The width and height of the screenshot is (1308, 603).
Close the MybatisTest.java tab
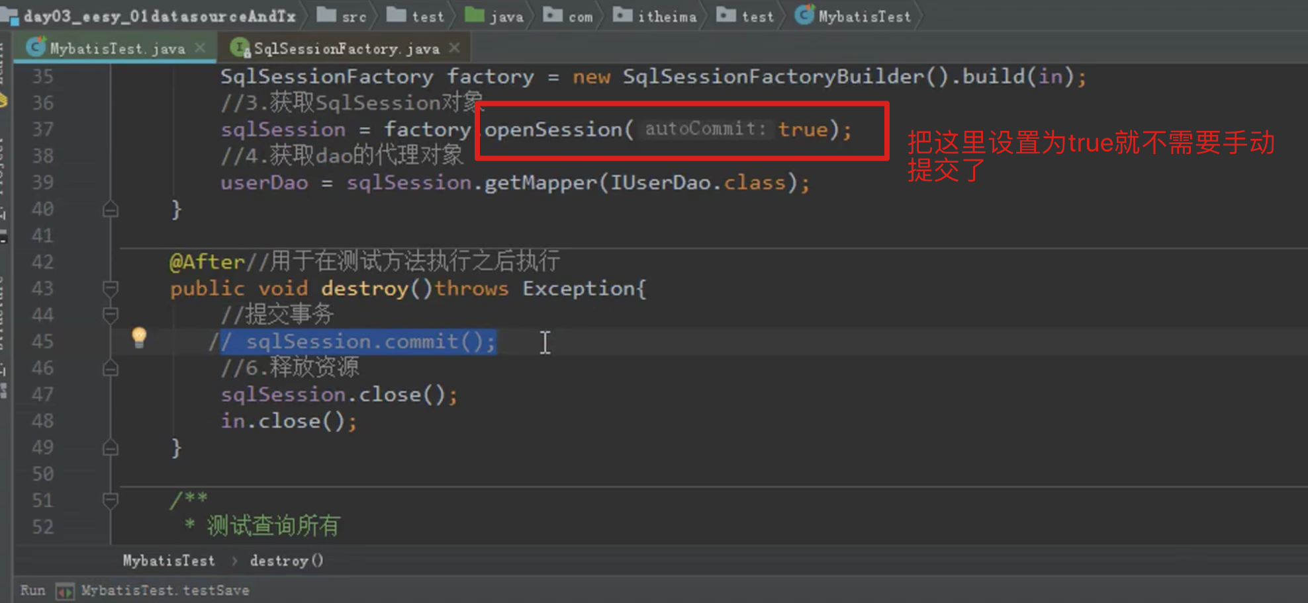(201, 48)
